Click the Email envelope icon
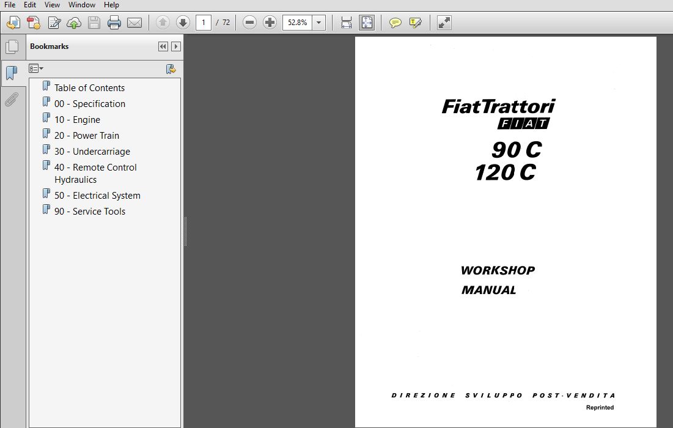The height and width of the screenshot is (428, 673). [x=134, y=23]
